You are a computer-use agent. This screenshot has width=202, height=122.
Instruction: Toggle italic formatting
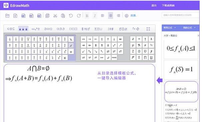pyautogui.click(x=95, y=16)
